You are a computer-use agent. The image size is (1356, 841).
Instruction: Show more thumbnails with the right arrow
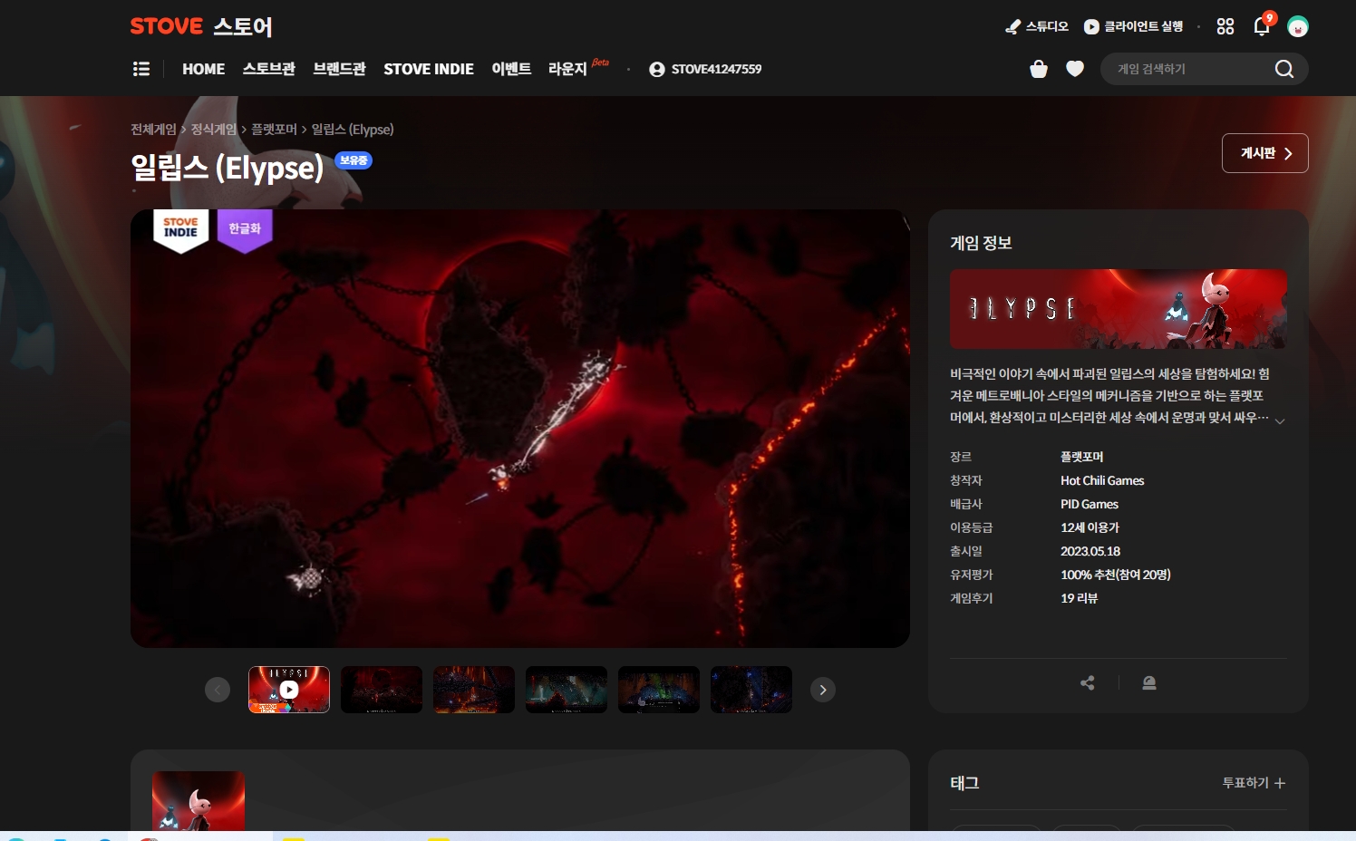pyautogui.click(x=823, y=690)
